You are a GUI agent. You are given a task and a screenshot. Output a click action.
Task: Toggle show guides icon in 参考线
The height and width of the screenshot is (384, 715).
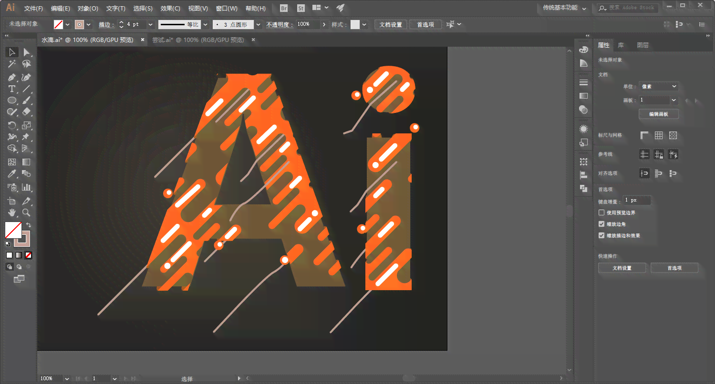644,154
